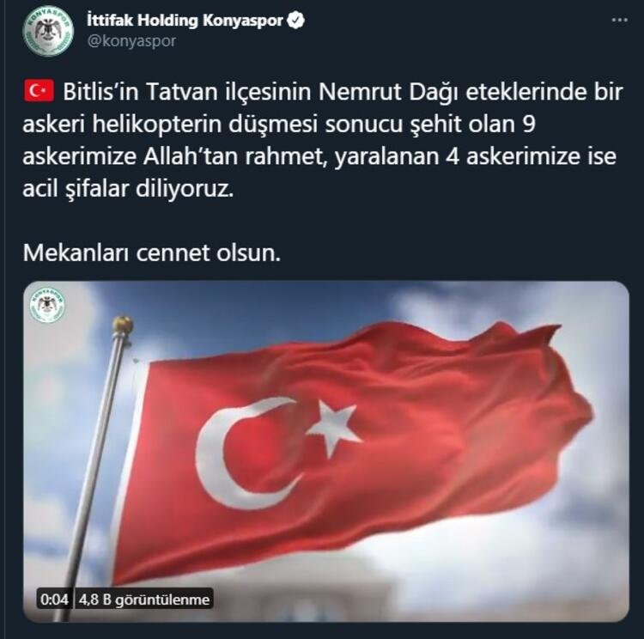Visit the @konyaspor handle link
The width and height of the screenshot is (644, 639).
pos(132,41)
